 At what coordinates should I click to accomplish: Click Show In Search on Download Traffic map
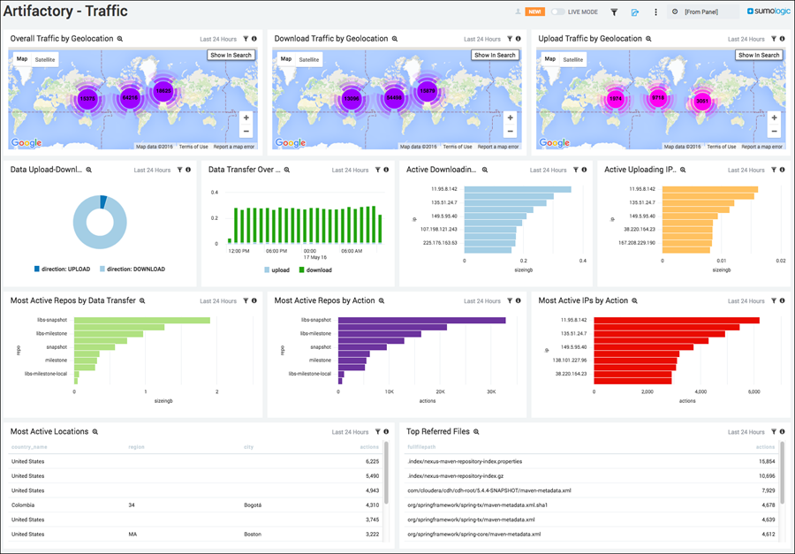pos(495,55)
